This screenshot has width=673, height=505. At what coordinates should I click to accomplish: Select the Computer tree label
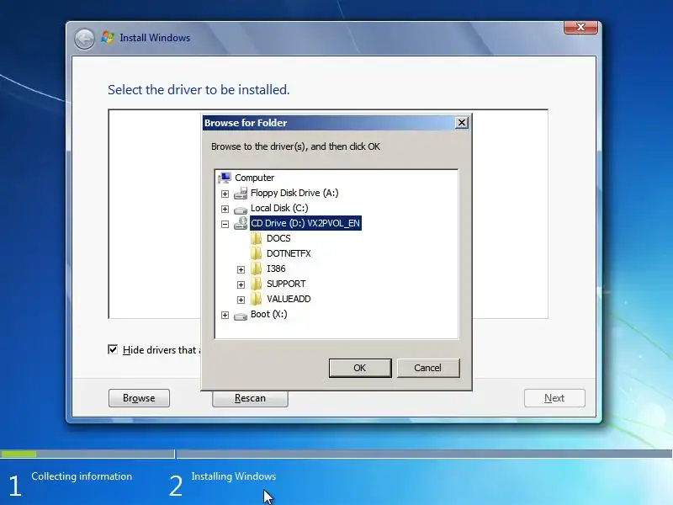255,178
